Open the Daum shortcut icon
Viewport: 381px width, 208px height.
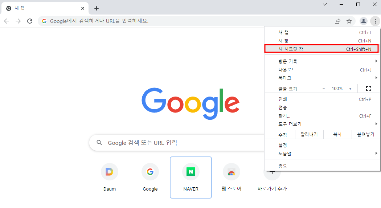110,172
